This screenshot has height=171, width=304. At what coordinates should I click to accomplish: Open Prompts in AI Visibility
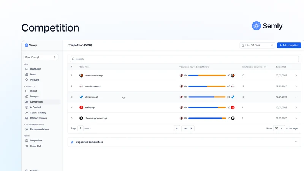point(34,97)
